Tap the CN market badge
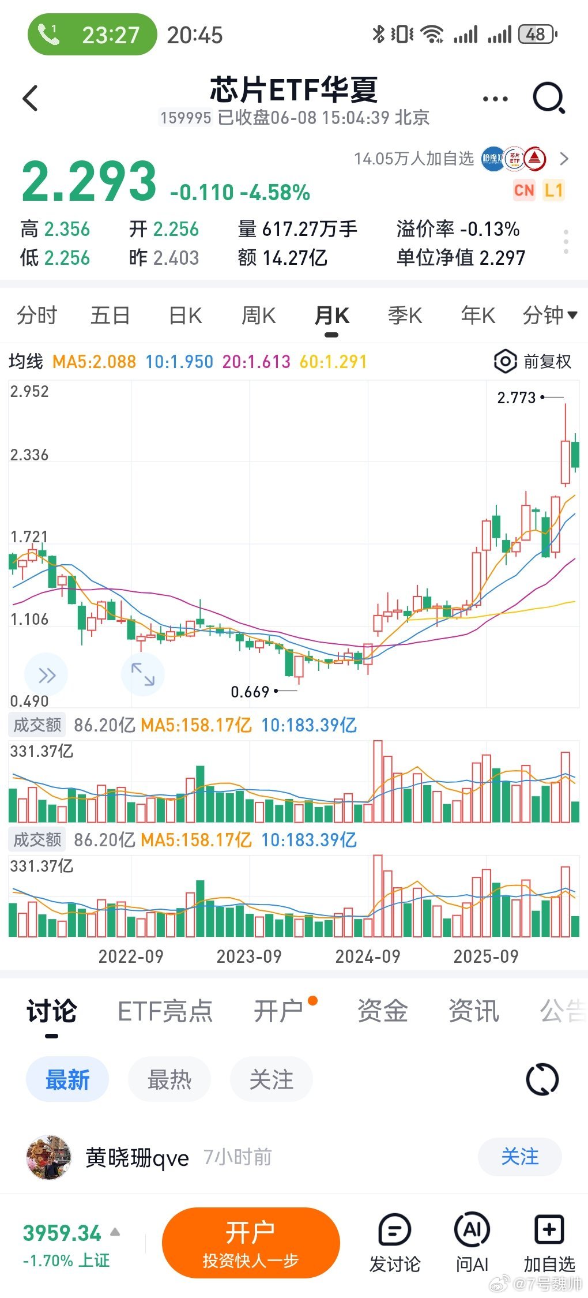Screen dimensions: 588x1298 pos(524,190)
